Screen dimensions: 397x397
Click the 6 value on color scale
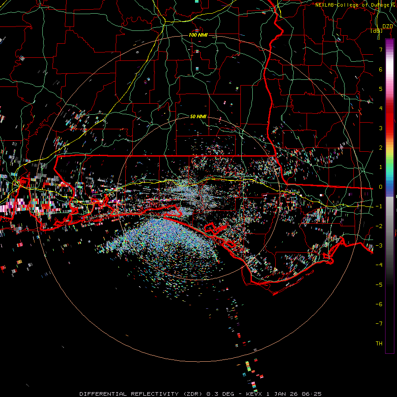pyautogui.click(x=381, y=69)
